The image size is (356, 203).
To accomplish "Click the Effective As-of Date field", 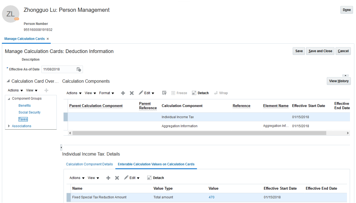I will click(58, 69).
